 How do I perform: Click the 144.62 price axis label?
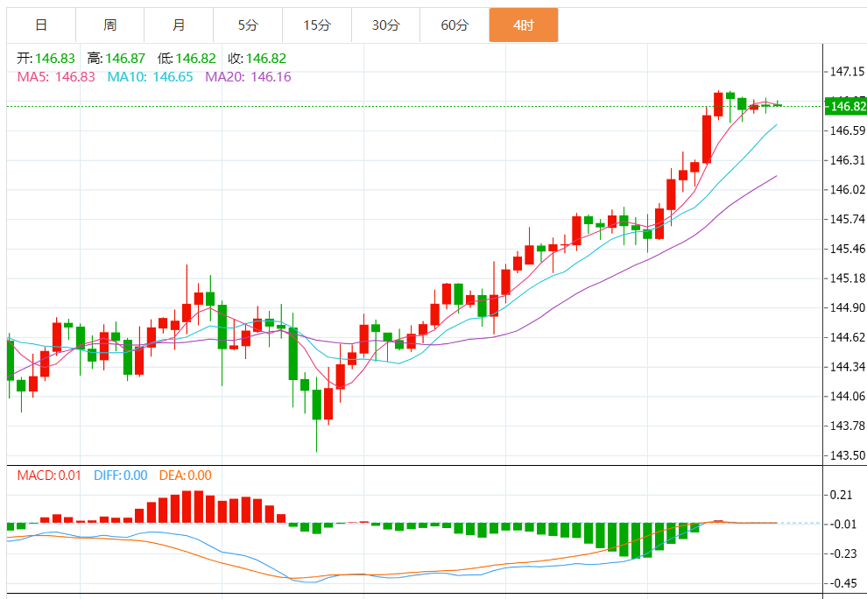(x=847, y=337)
